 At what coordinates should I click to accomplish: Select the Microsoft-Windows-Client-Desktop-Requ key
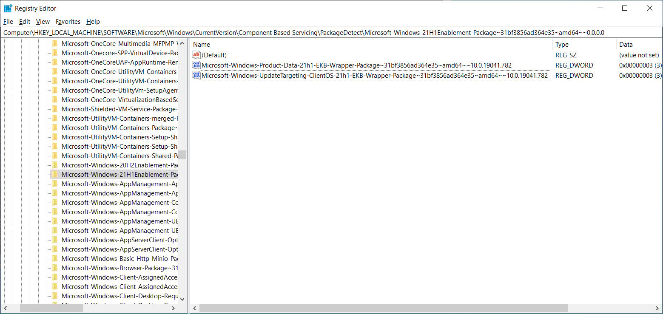click(x=120, y=296)
